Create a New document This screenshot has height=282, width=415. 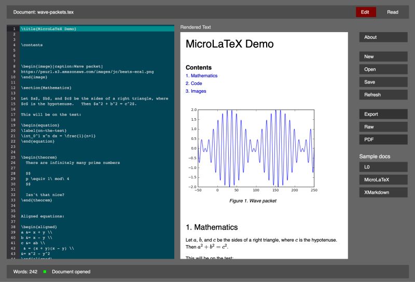pos(383,57)
